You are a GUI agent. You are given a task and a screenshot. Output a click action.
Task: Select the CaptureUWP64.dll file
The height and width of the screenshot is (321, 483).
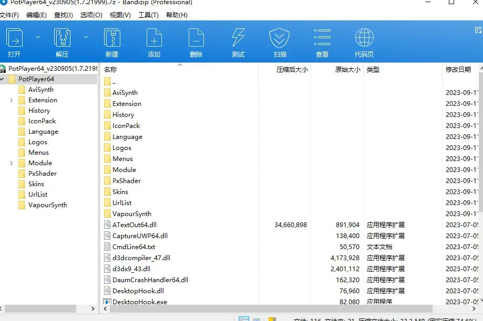tap(140, 236)
